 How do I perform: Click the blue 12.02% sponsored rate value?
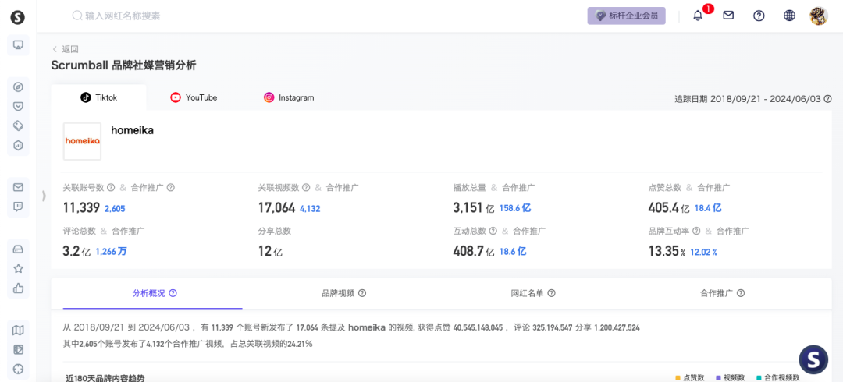coord(704,252)
